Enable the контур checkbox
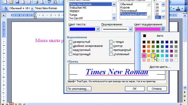This screenshot has width=188, height=105. coord(111,46)
